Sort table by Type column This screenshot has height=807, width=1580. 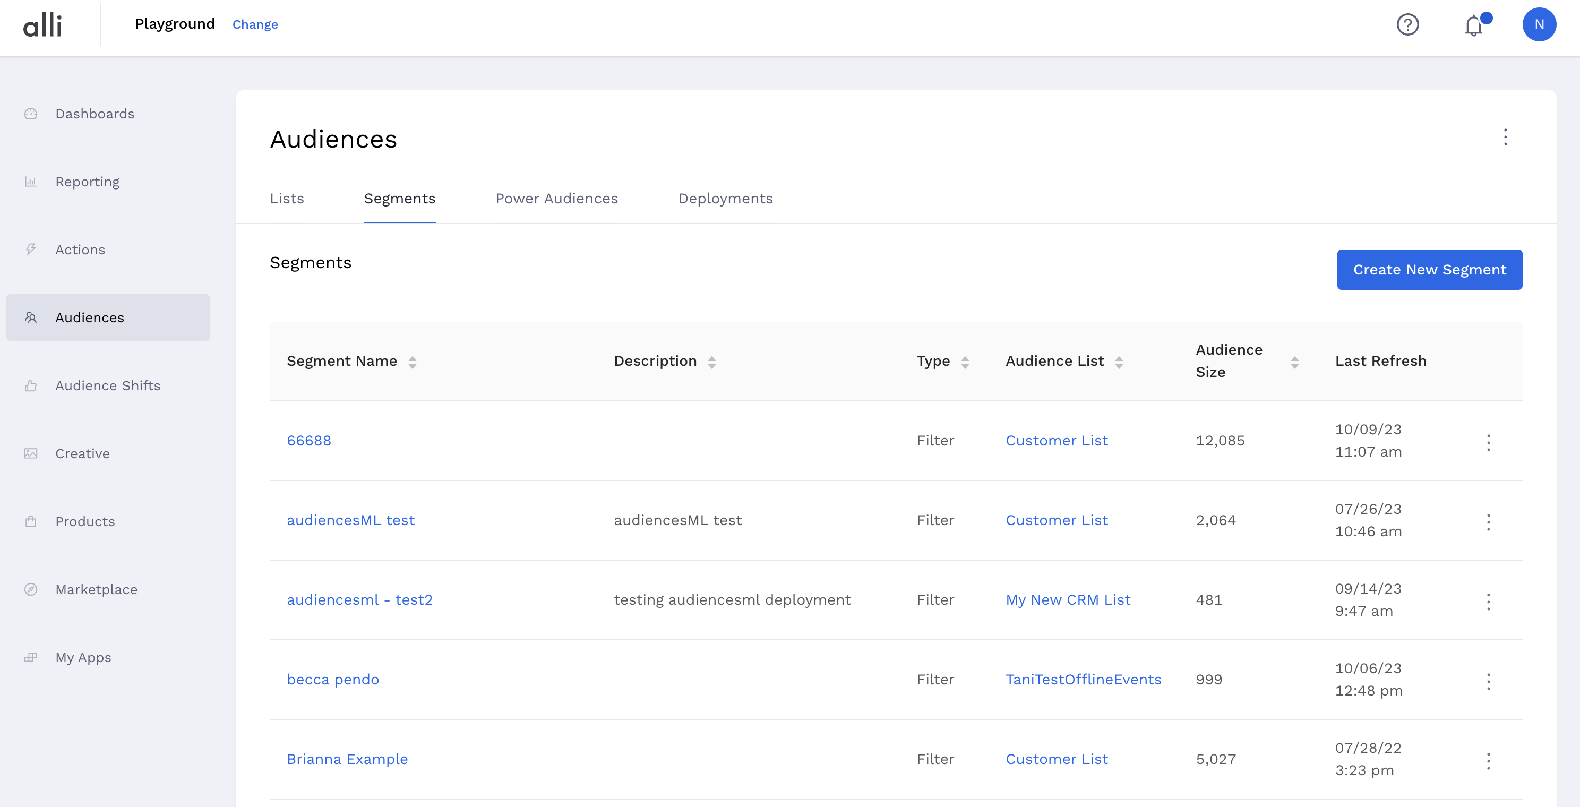pos(965,363)
